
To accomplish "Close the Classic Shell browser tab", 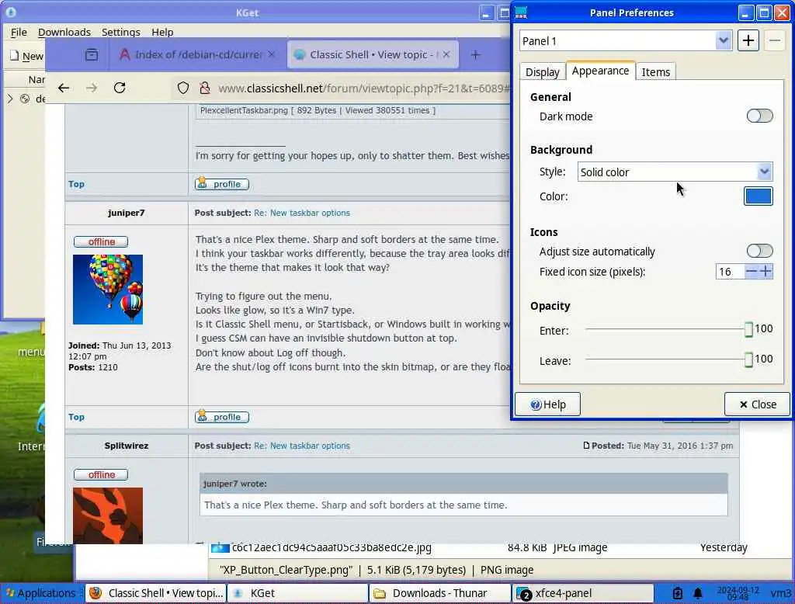I will [446, 54].
